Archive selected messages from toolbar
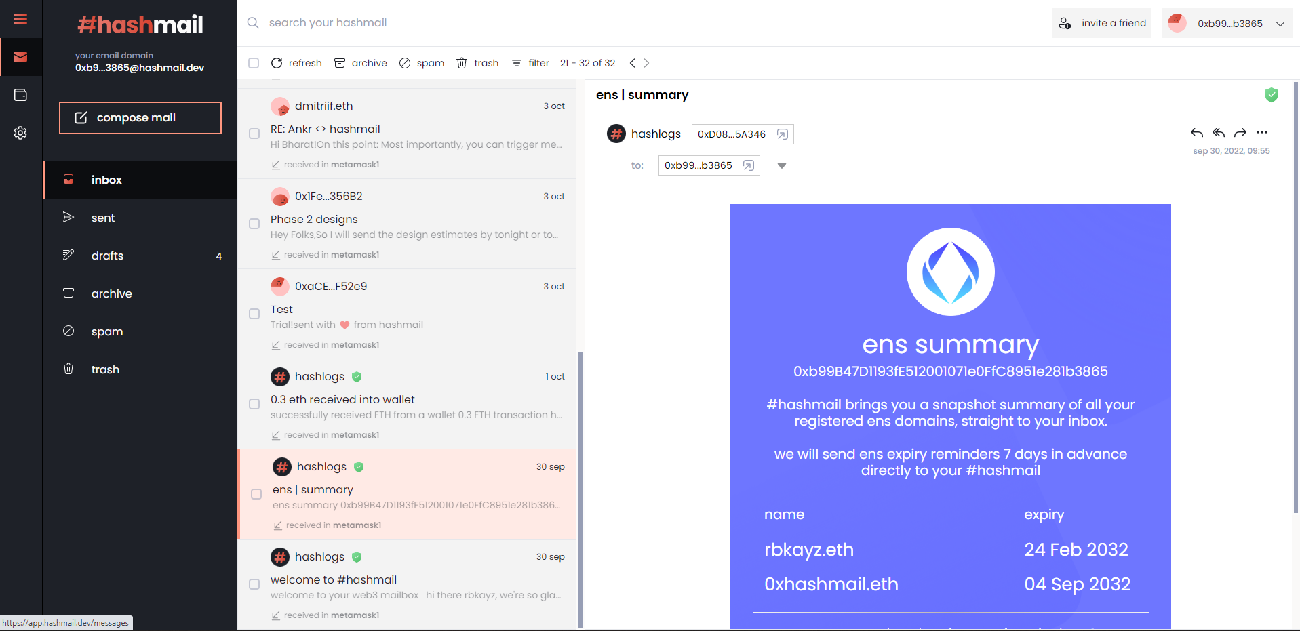The image size is (1300, 631). pos(361,63)
